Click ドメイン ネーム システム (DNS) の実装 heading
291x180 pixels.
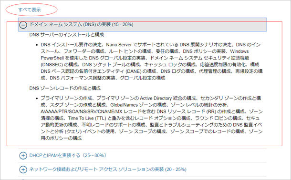[81, 24]
